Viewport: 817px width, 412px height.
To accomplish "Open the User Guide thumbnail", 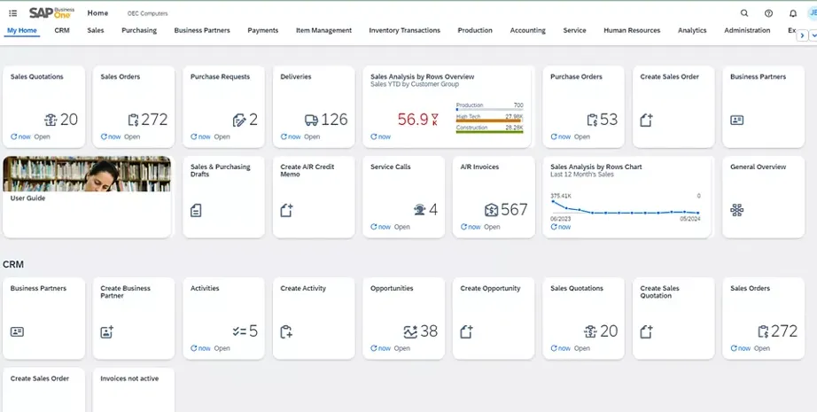I will point(87,174).
